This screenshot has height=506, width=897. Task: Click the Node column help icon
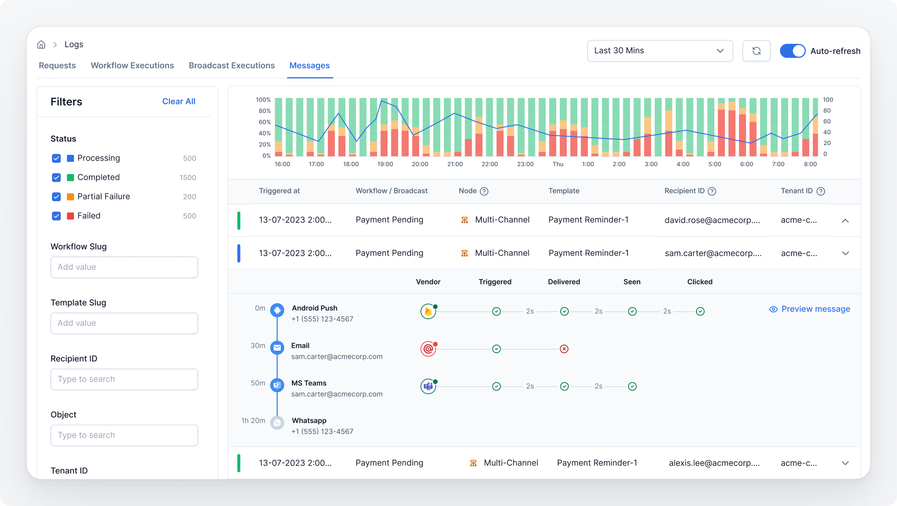point(484,191)
